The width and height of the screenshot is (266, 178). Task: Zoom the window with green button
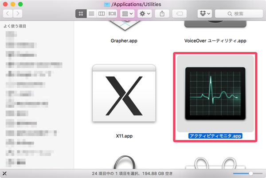tap(20, 4)
